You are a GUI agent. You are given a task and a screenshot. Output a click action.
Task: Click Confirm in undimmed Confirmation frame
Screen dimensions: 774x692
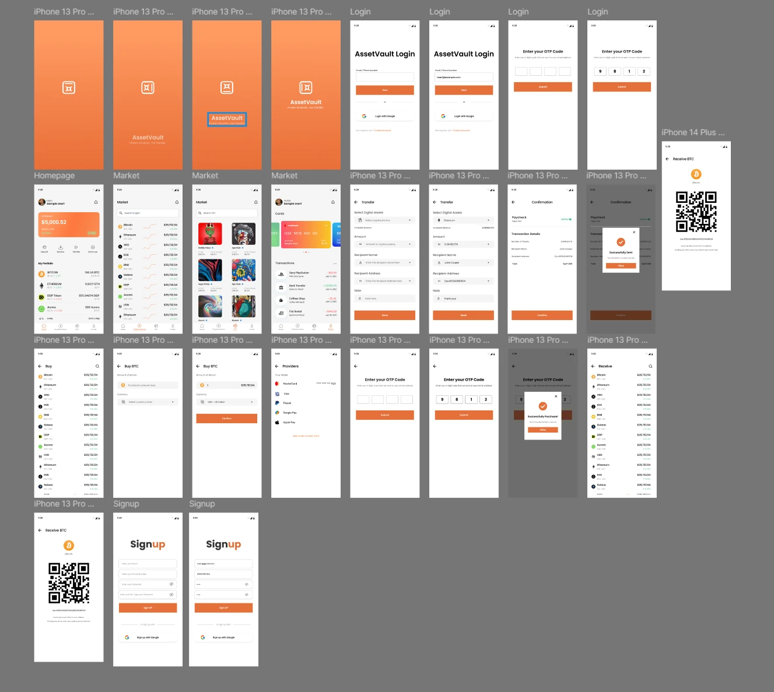pos(542,315)
